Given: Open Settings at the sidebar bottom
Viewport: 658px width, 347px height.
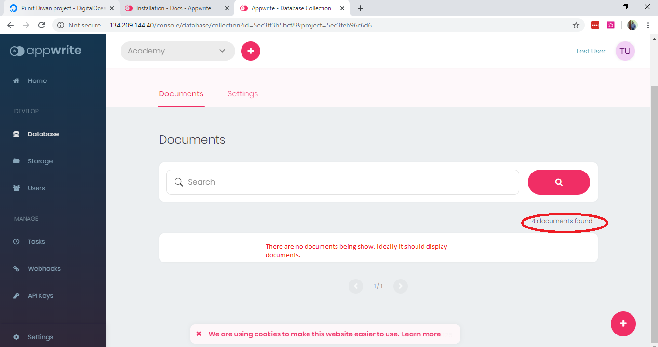Looking at the screenshot, I should point(40,337).
